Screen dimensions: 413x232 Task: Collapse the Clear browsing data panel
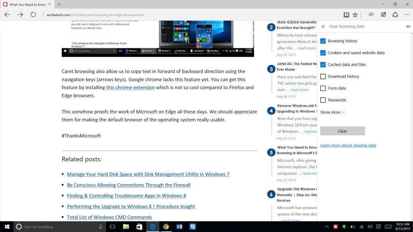tap(322, 26)
